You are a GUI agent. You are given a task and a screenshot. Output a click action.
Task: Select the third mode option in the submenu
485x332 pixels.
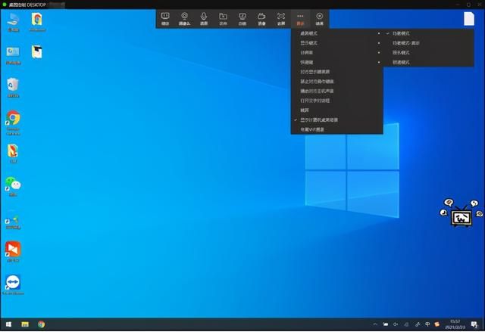click(429, 53)
